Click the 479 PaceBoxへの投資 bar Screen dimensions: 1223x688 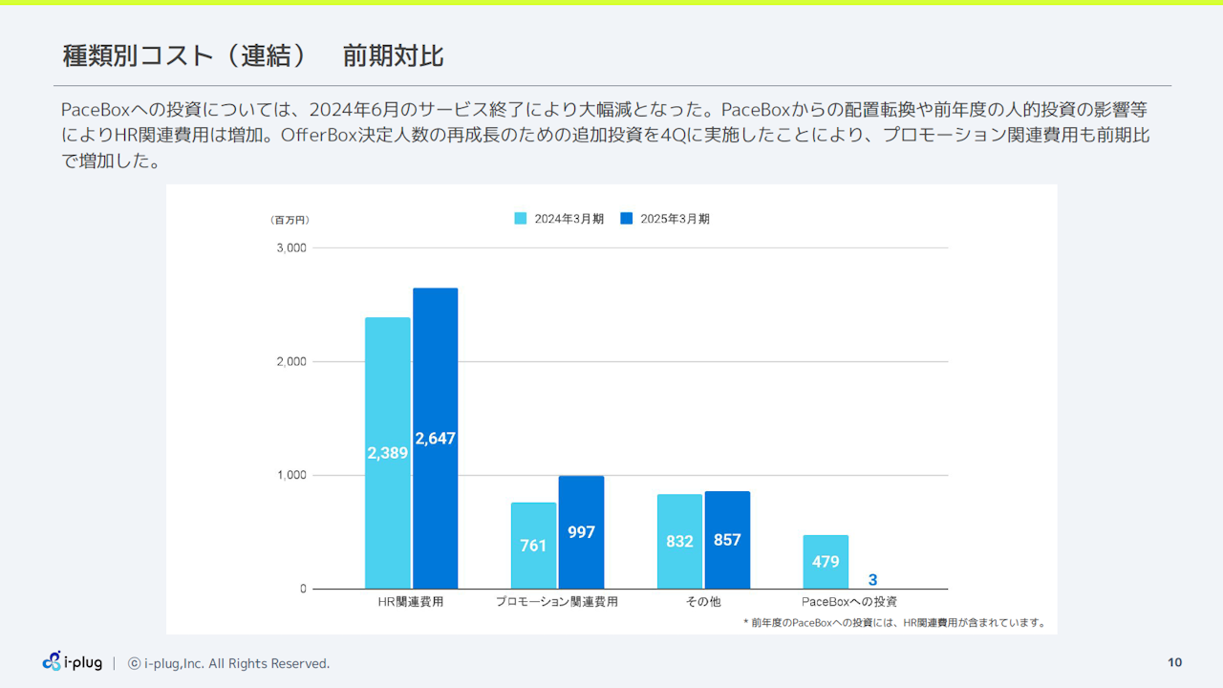tap(826, 562)
